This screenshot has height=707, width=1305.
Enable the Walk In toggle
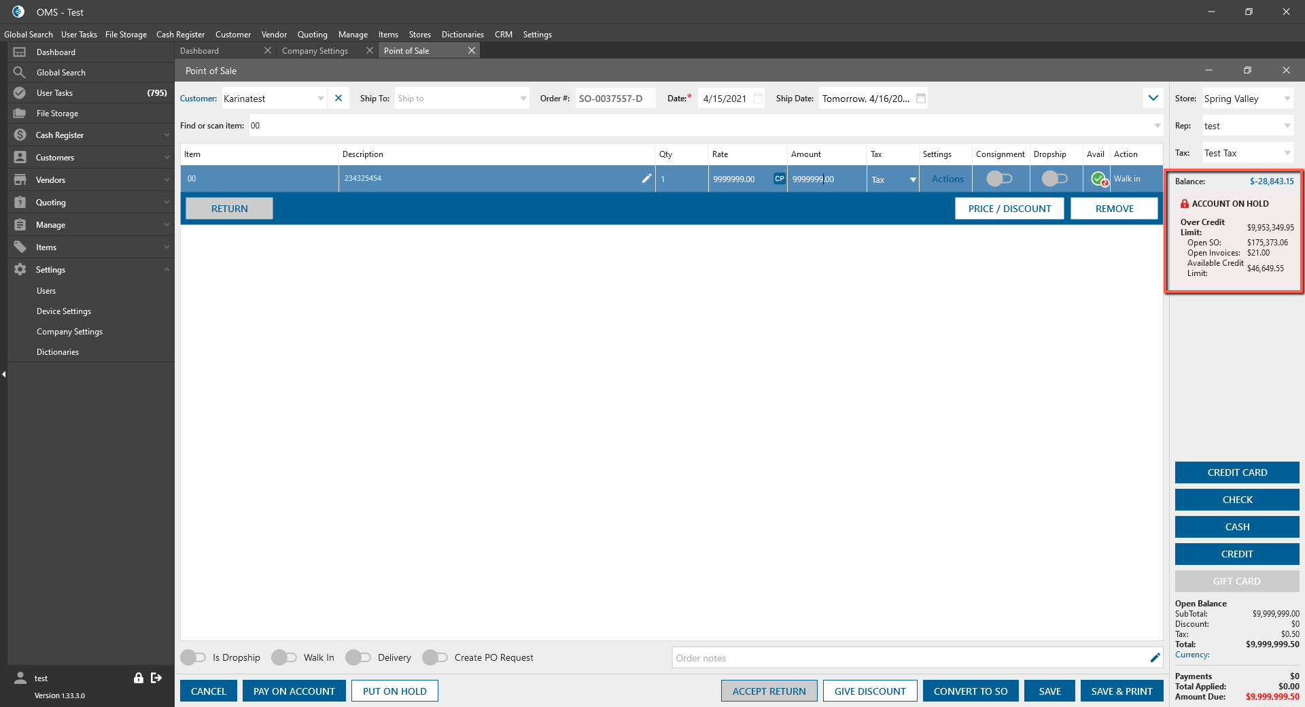[x=284, y=657]
